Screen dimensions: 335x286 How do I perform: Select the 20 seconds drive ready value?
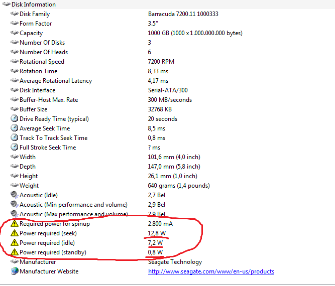pyautogui.click(x=163, y=119)
